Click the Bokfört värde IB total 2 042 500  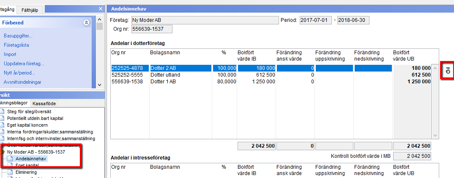[257, 146]
